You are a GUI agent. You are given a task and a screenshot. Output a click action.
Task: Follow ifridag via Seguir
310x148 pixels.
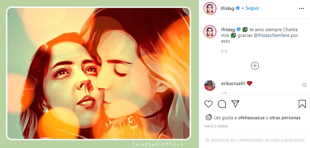253,8
